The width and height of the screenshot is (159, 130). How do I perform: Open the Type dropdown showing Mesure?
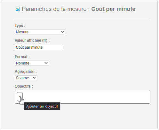[40, 32]
